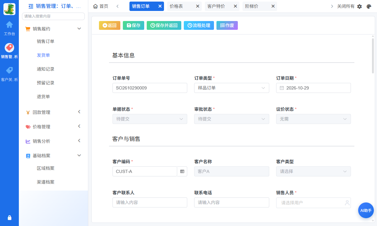377x226 pixels.
Task: Open the 客户关系 sidebar icon
Action: click(9, 70)
